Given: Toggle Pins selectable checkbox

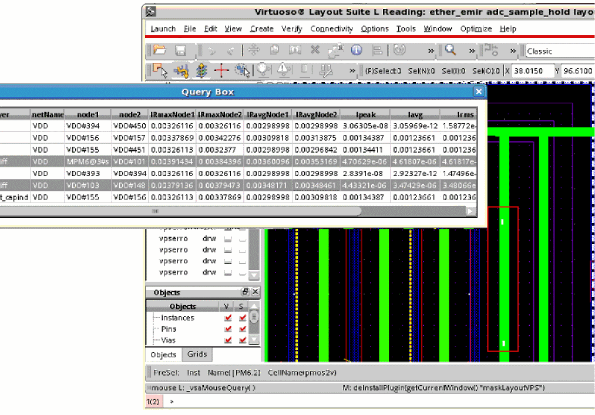Looking at the screenshot, I should pos(243,329).
